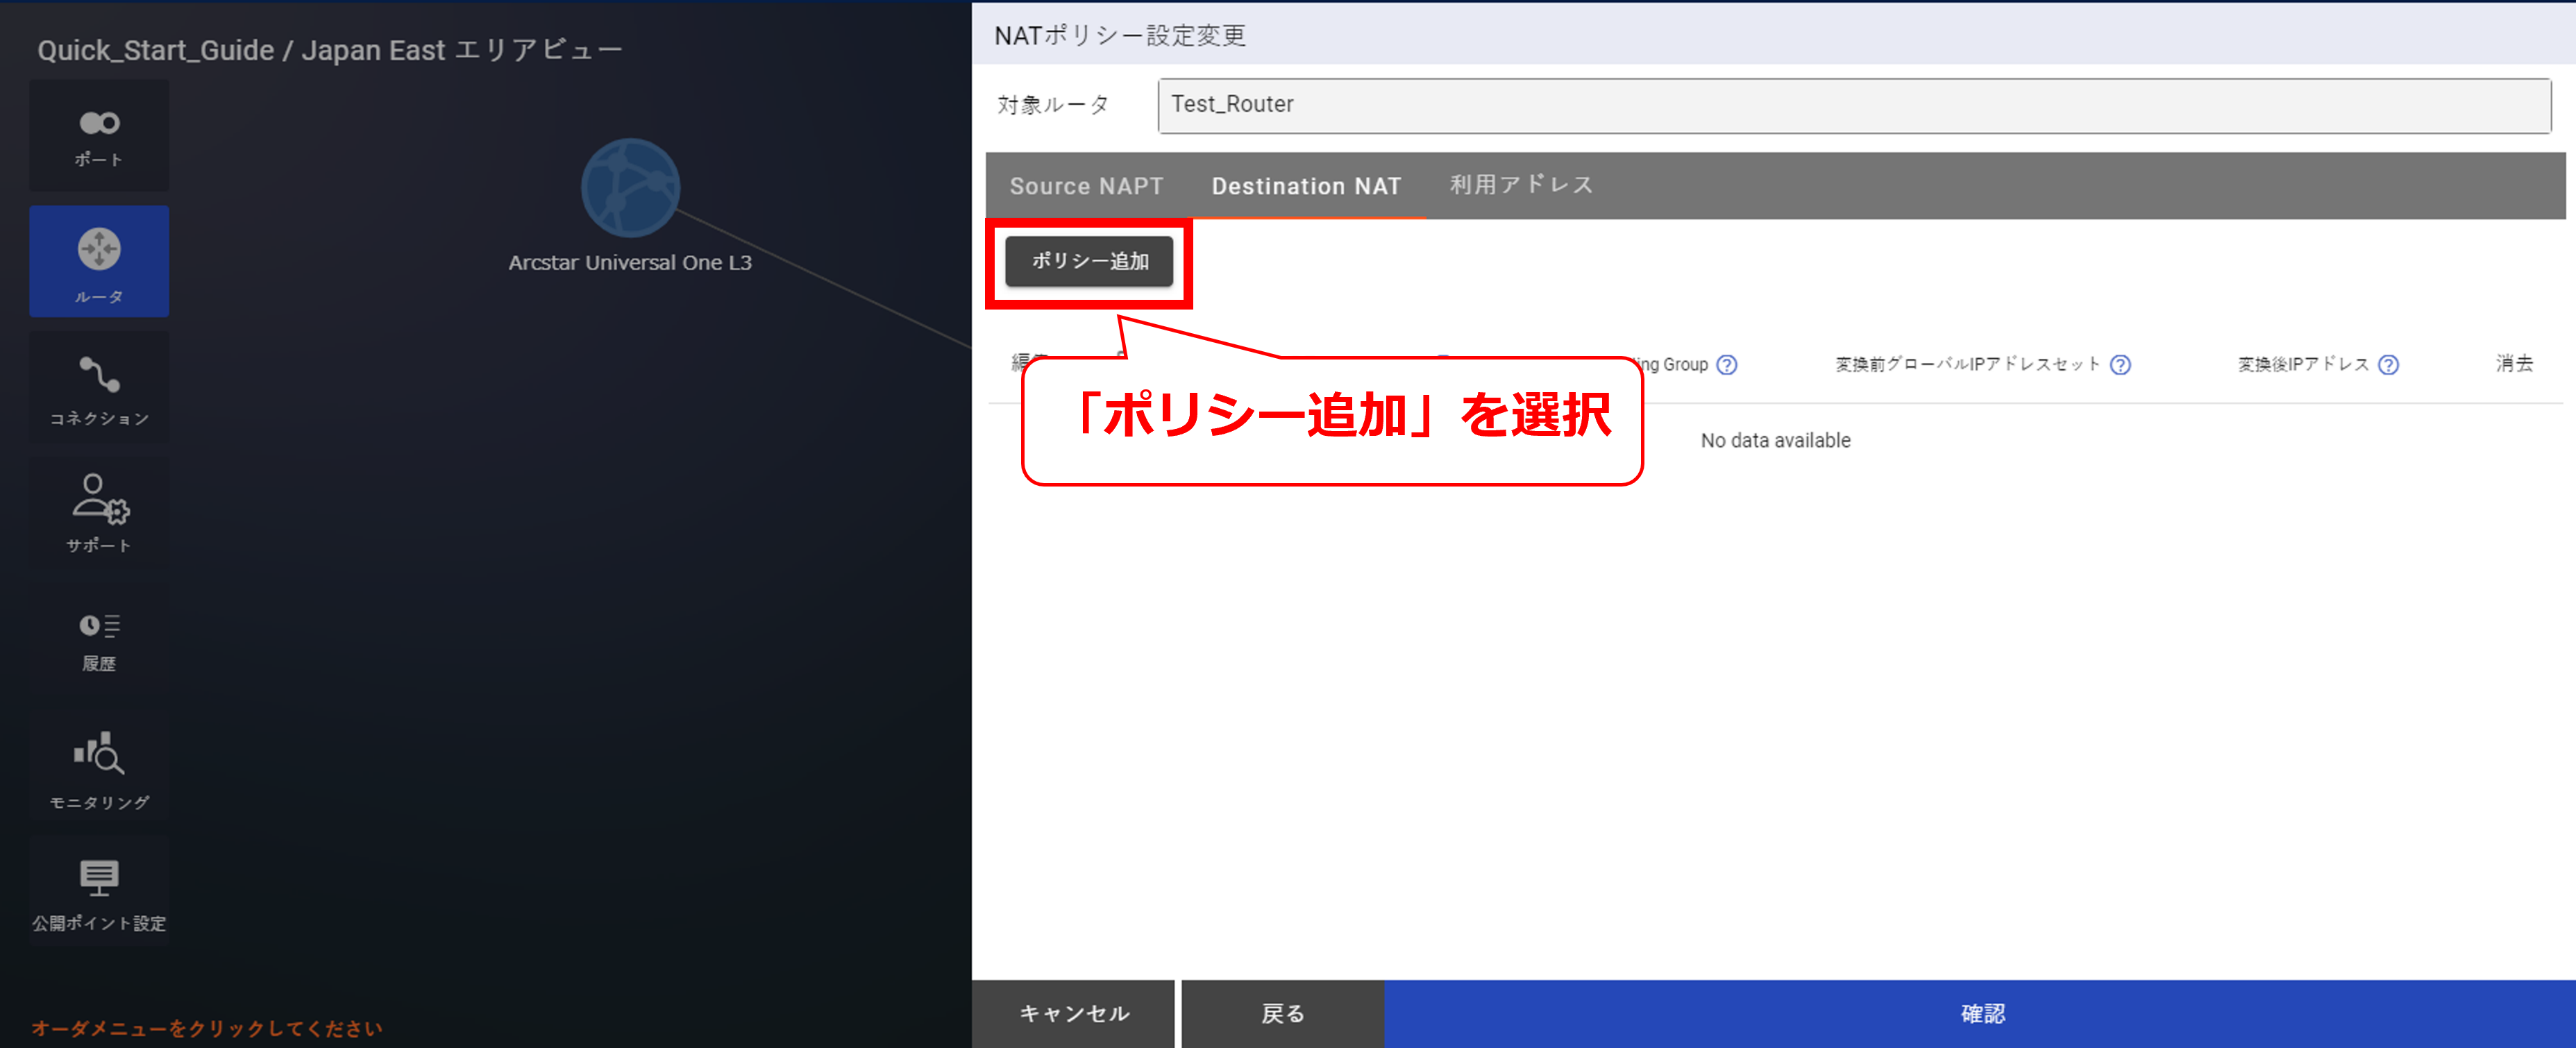The image size is (2576, 1048).
Task: Open the サポート sidebar menu
Action: tap(99, 514)
